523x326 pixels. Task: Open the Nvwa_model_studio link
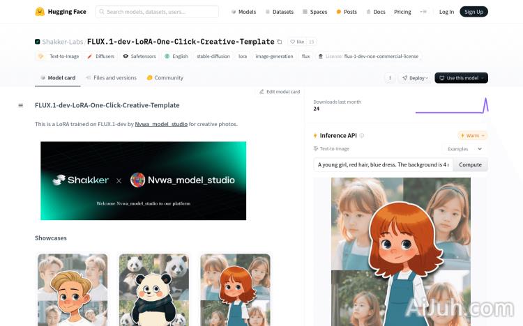point(161,124)
